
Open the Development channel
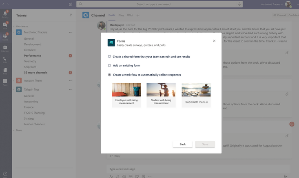click(32, 44)
